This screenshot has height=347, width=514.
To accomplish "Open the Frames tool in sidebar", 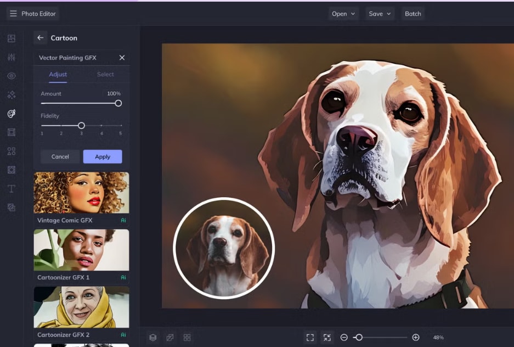I will coord(12,132).
